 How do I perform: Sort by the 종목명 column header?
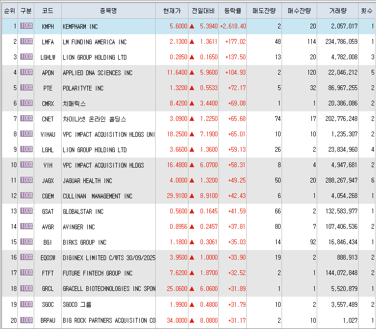(x=108, y=11)
